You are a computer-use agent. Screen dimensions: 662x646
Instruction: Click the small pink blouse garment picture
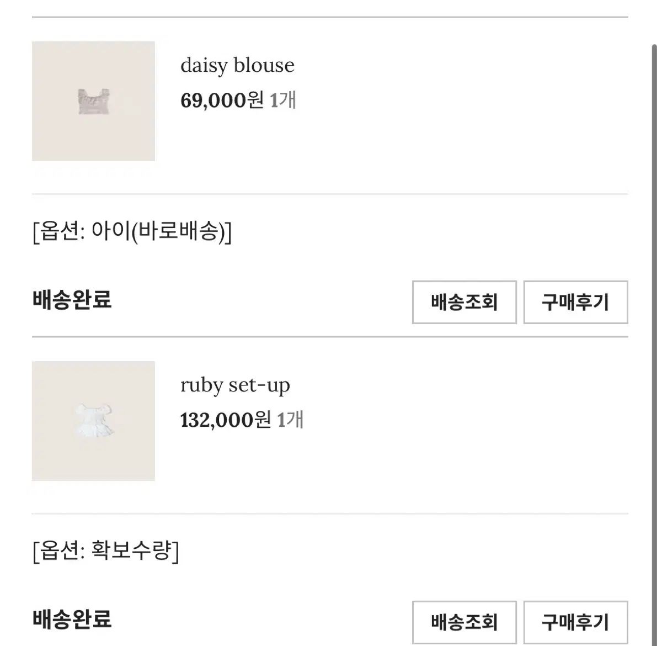coord(93,102)
